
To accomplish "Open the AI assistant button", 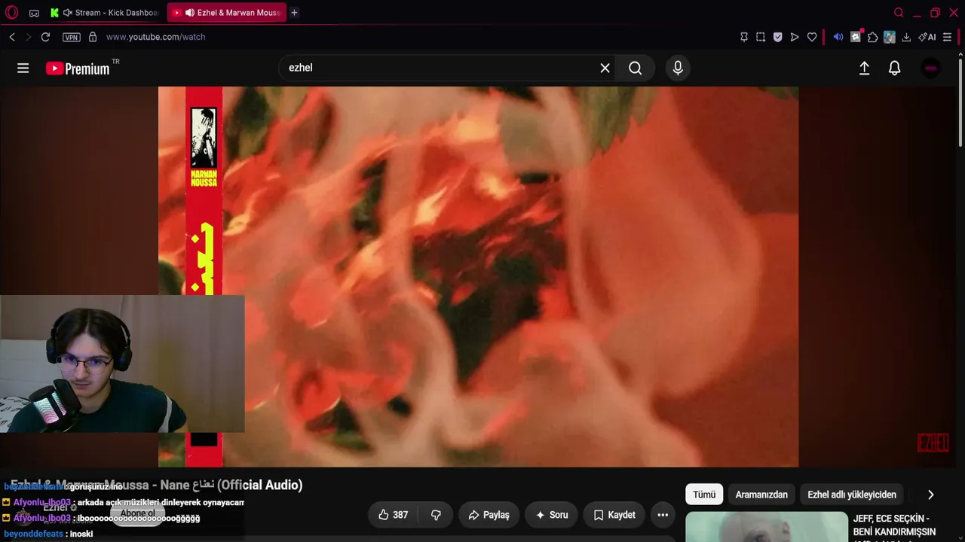I will click(927, 37).
